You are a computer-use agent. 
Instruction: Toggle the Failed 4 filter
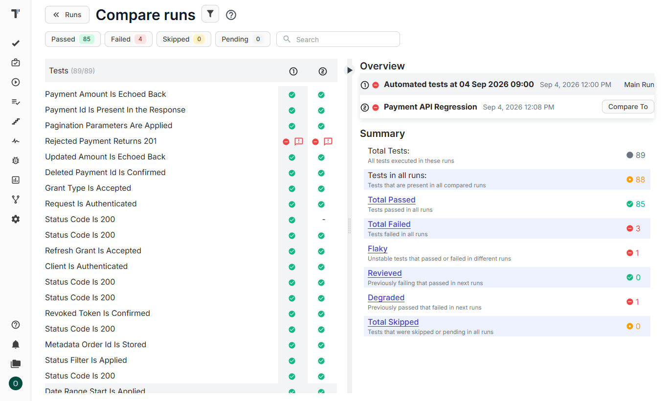pyautogui.click(x=129, y=39)
